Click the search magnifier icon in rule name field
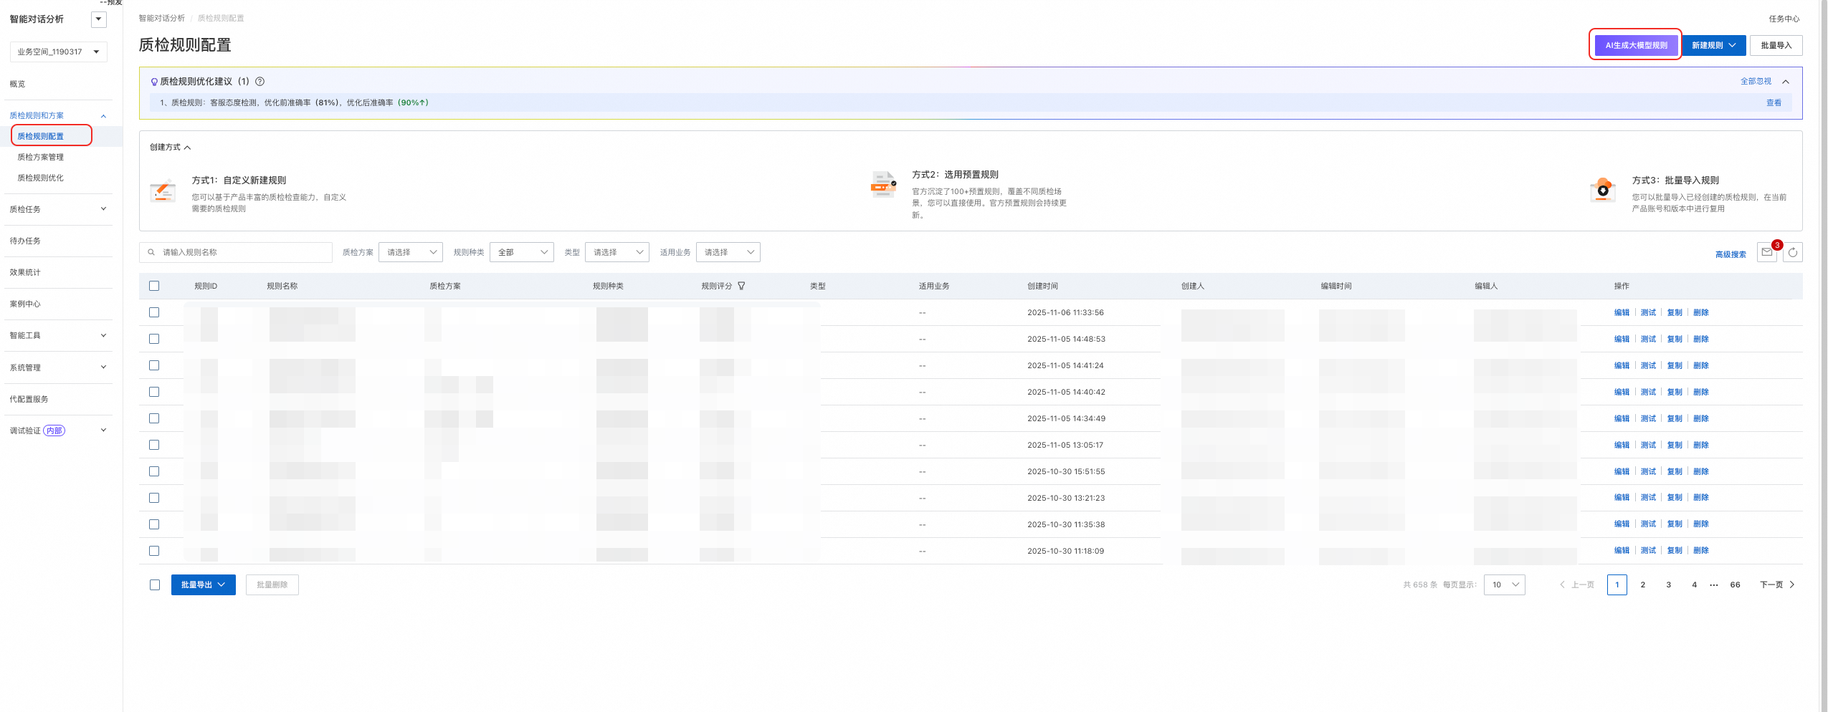 click(x=151, y=252)
